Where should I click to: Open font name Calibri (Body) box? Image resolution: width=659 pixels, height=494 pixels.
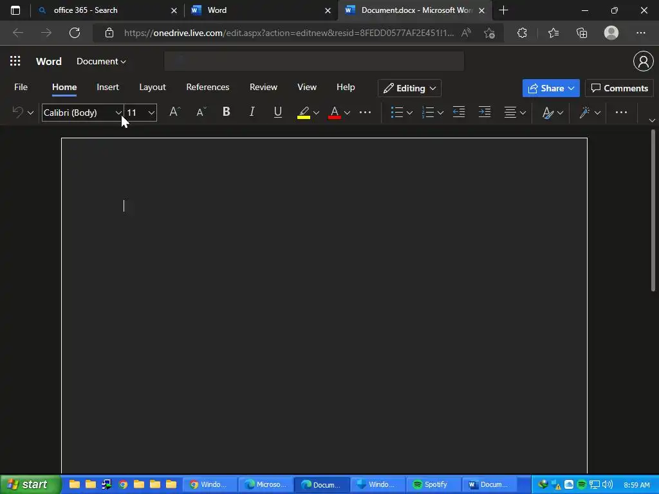coord(82,113)
